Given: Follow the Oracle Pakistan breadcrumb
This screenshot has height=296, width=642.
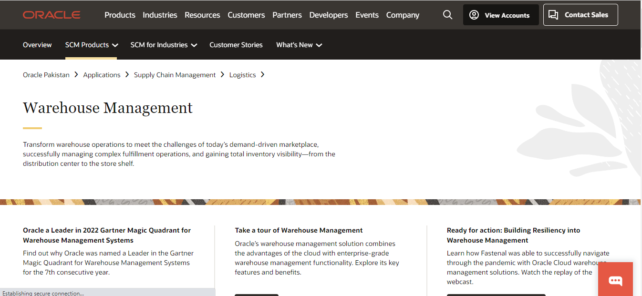Looking at the screenshot, I should click(46, 75).
